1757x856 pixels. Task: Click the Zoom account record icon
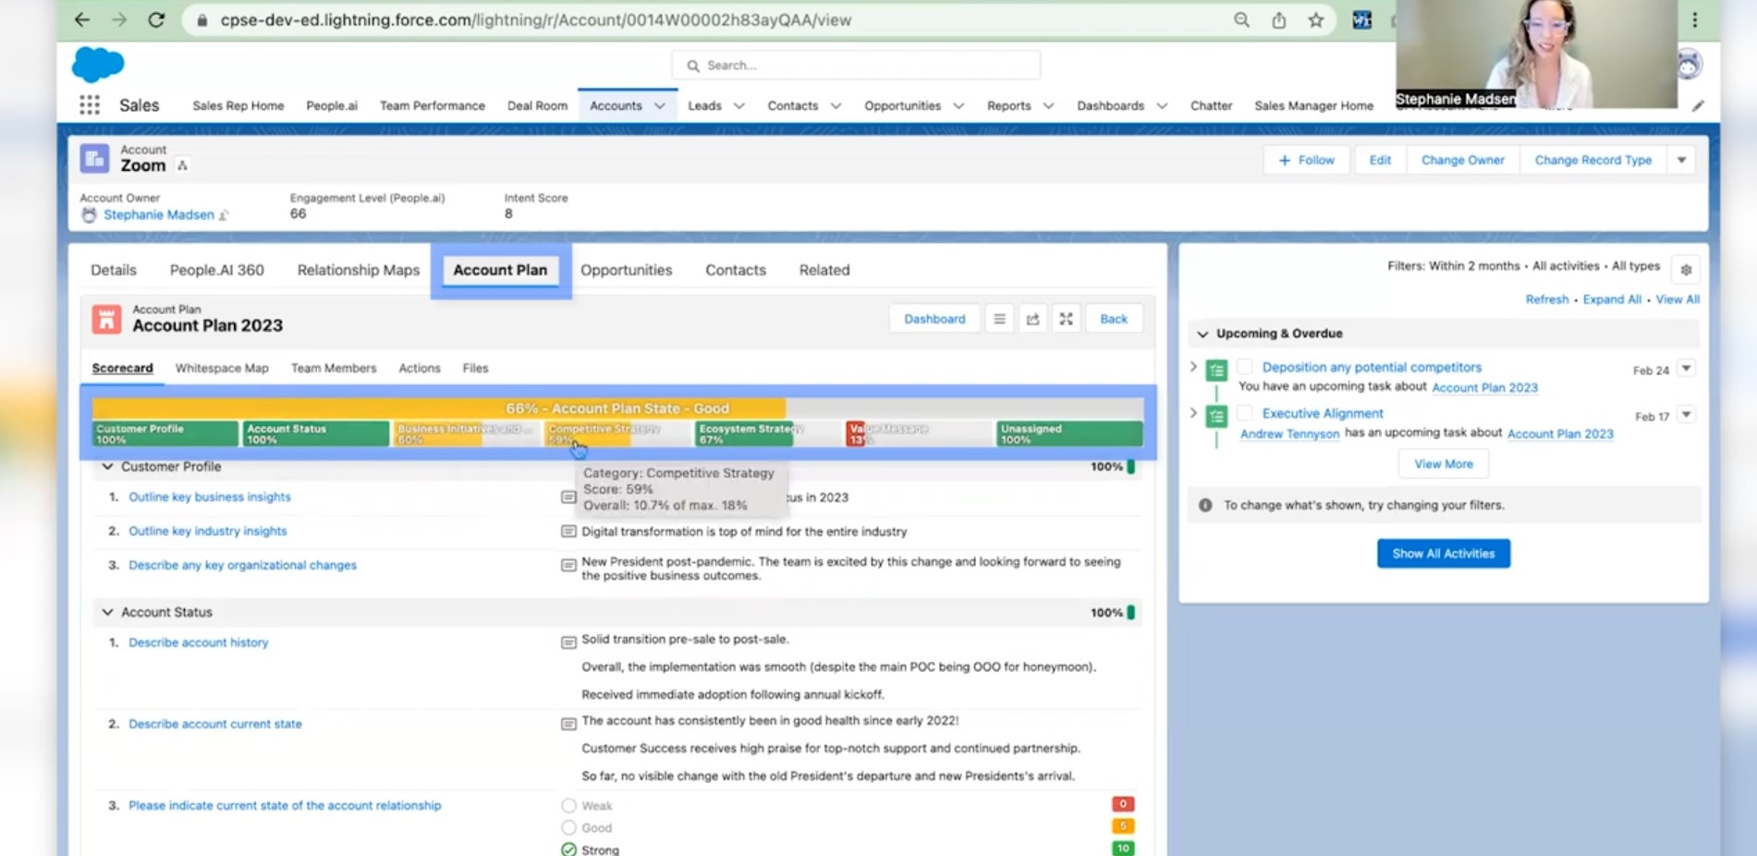[94, 159]
